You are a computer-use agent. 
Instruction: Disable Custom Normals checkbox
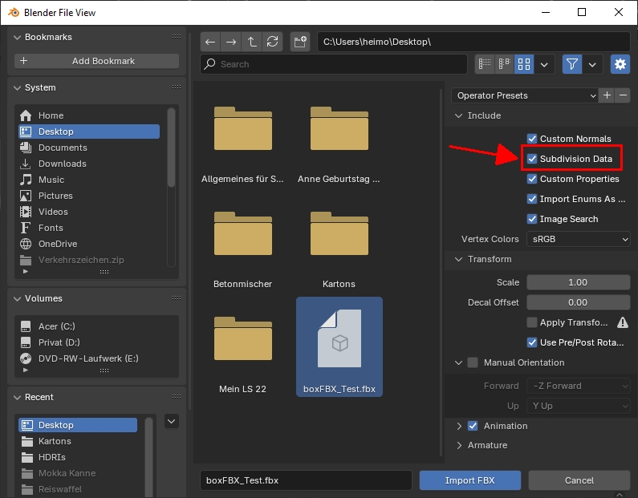point(532,139)
